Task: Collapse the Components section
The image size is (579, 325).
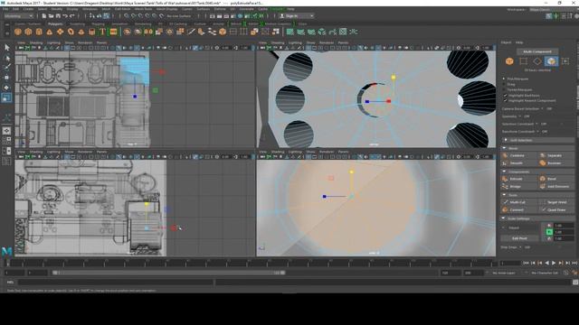Action: point(537,172)
